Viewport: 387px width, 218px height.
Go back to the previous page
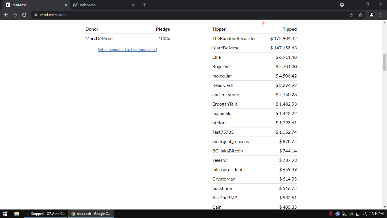coord(6,15)
